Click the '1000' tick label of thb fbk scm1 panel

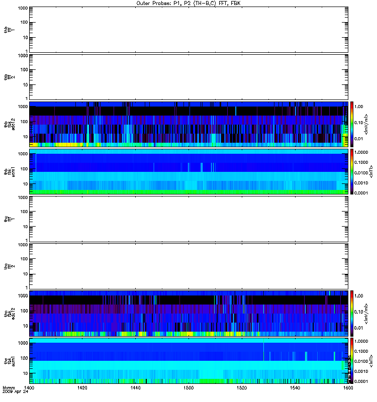(x=23, y=154)
